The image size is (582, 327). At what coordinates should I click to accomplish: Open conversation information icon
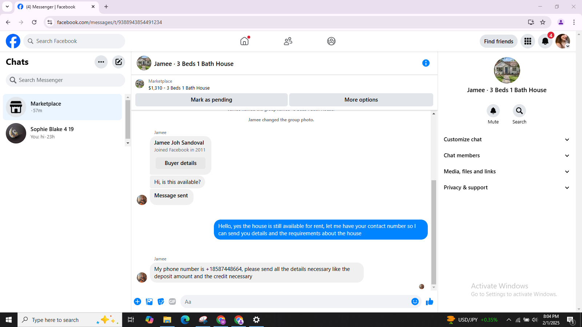[426, 63]
